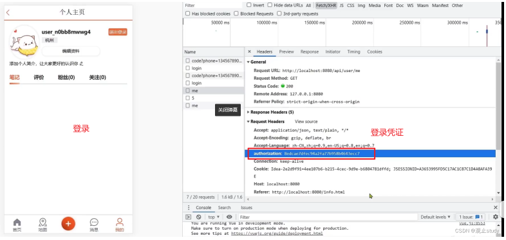Select the Media request filter
The image size is (506, 240).
[375, 6]
